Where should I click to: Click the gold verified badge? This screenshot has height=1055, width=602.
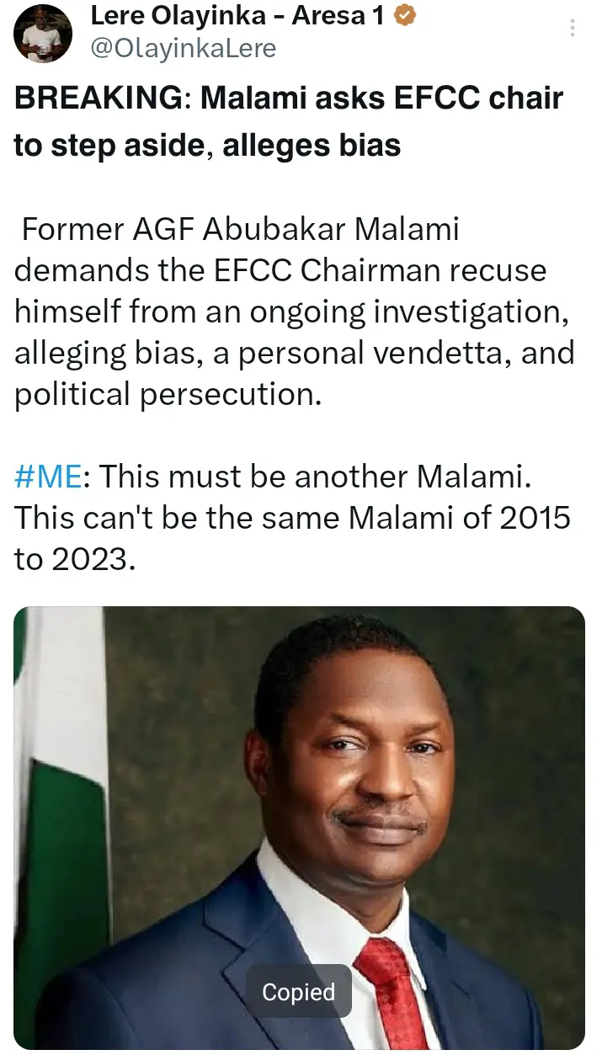click(404, 18)
